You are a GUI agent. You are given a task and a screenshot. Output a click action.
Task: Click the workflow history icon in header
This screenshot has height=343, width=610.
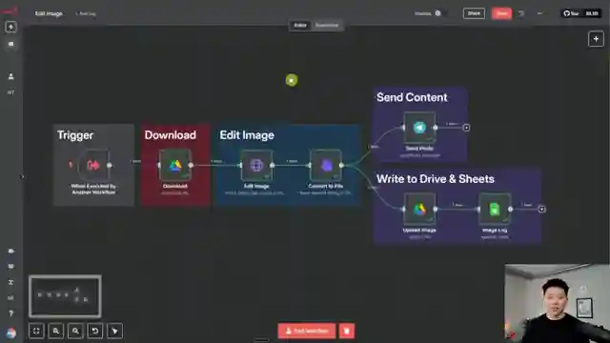[521, 13]
